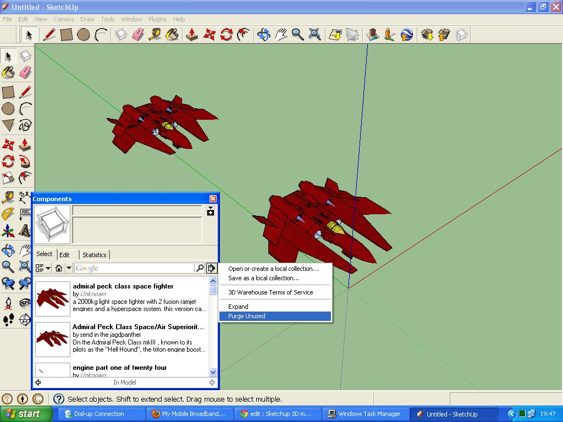The image size is (563, 422).
Task: Switch to Windows Task Manager in taskbar
Action: click(365, 414)
